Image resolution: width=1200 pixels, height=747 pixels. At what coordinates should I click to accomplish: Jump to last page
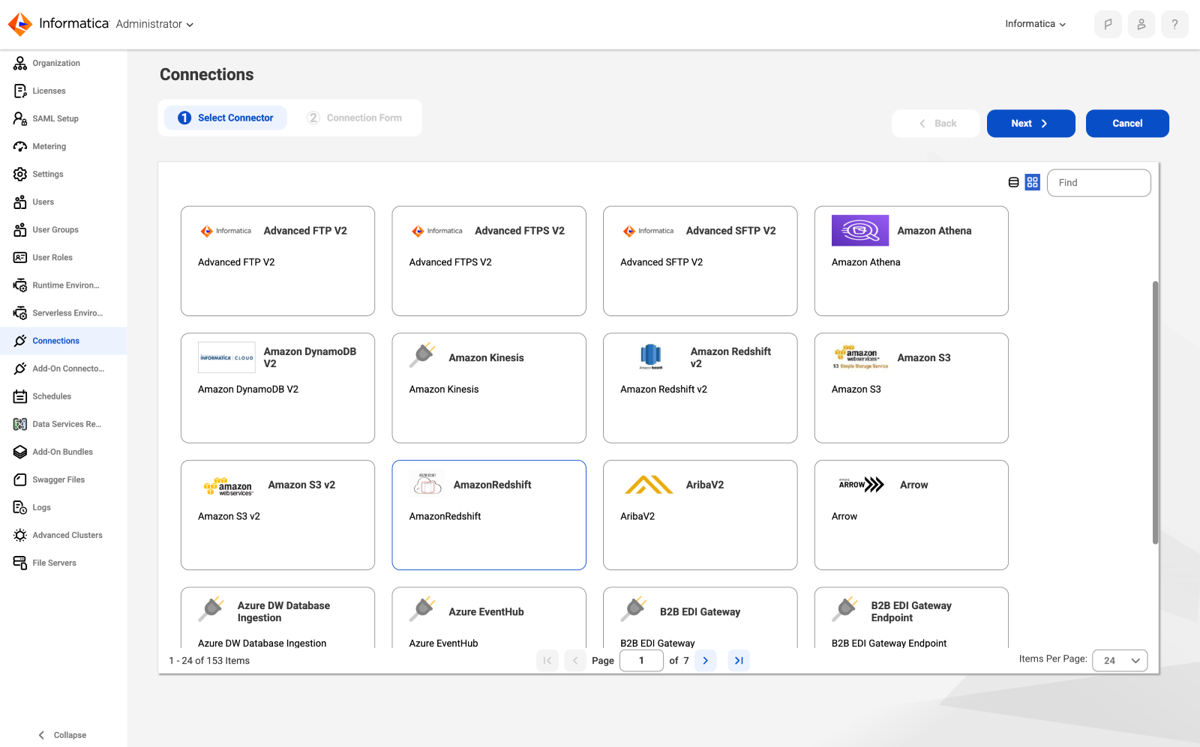coord(739,661)
